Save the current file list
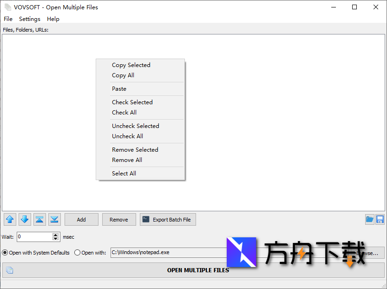The width and height of the screenshot is (387, 289). [x=380, y=219]
